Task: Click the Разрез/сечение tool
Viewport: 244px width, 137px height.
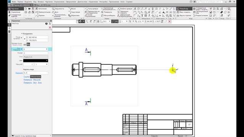Action: [x=201, y=15]
